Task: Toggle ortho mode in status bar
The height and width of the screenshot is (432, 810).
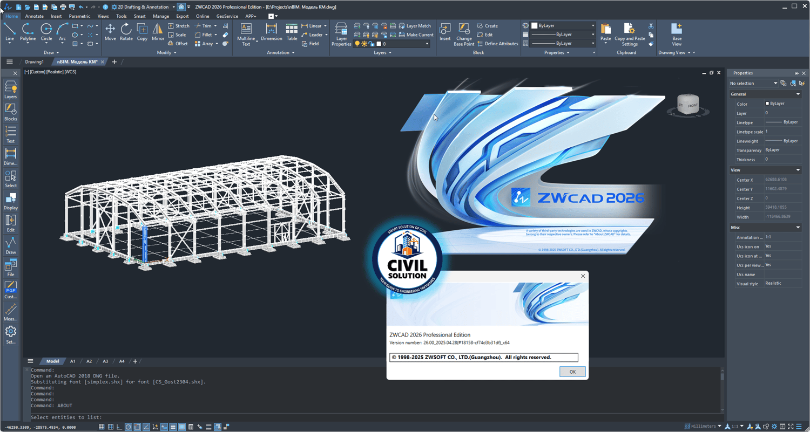Action: click(x=119, y=427)
